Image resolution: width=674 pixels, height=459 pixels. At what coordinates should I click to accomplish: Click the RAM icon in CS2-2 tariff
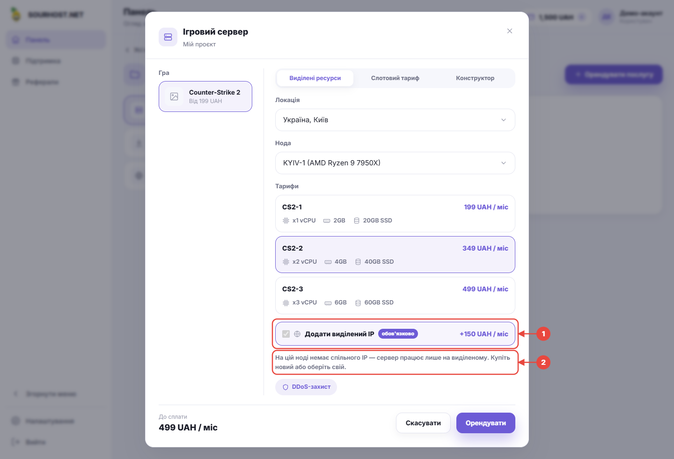tap(328, 262)
